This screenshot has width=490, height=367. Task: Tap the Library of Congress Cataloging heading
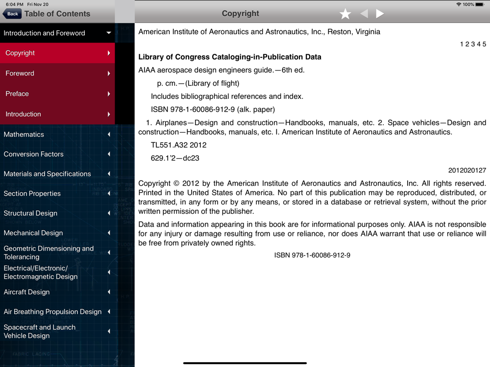230,57
